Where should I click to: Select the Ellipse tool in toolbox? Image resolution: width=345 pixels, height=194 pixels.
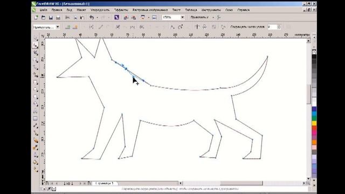[x=36, y=89]
